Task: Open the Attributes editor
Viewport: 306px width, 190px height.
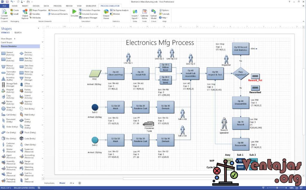Action: (x=35, y=18)
